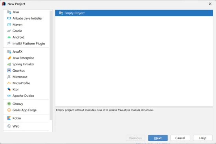Pick the Micronaut mu icon
This screenshot has height=144, width=216.
point(9,77)
